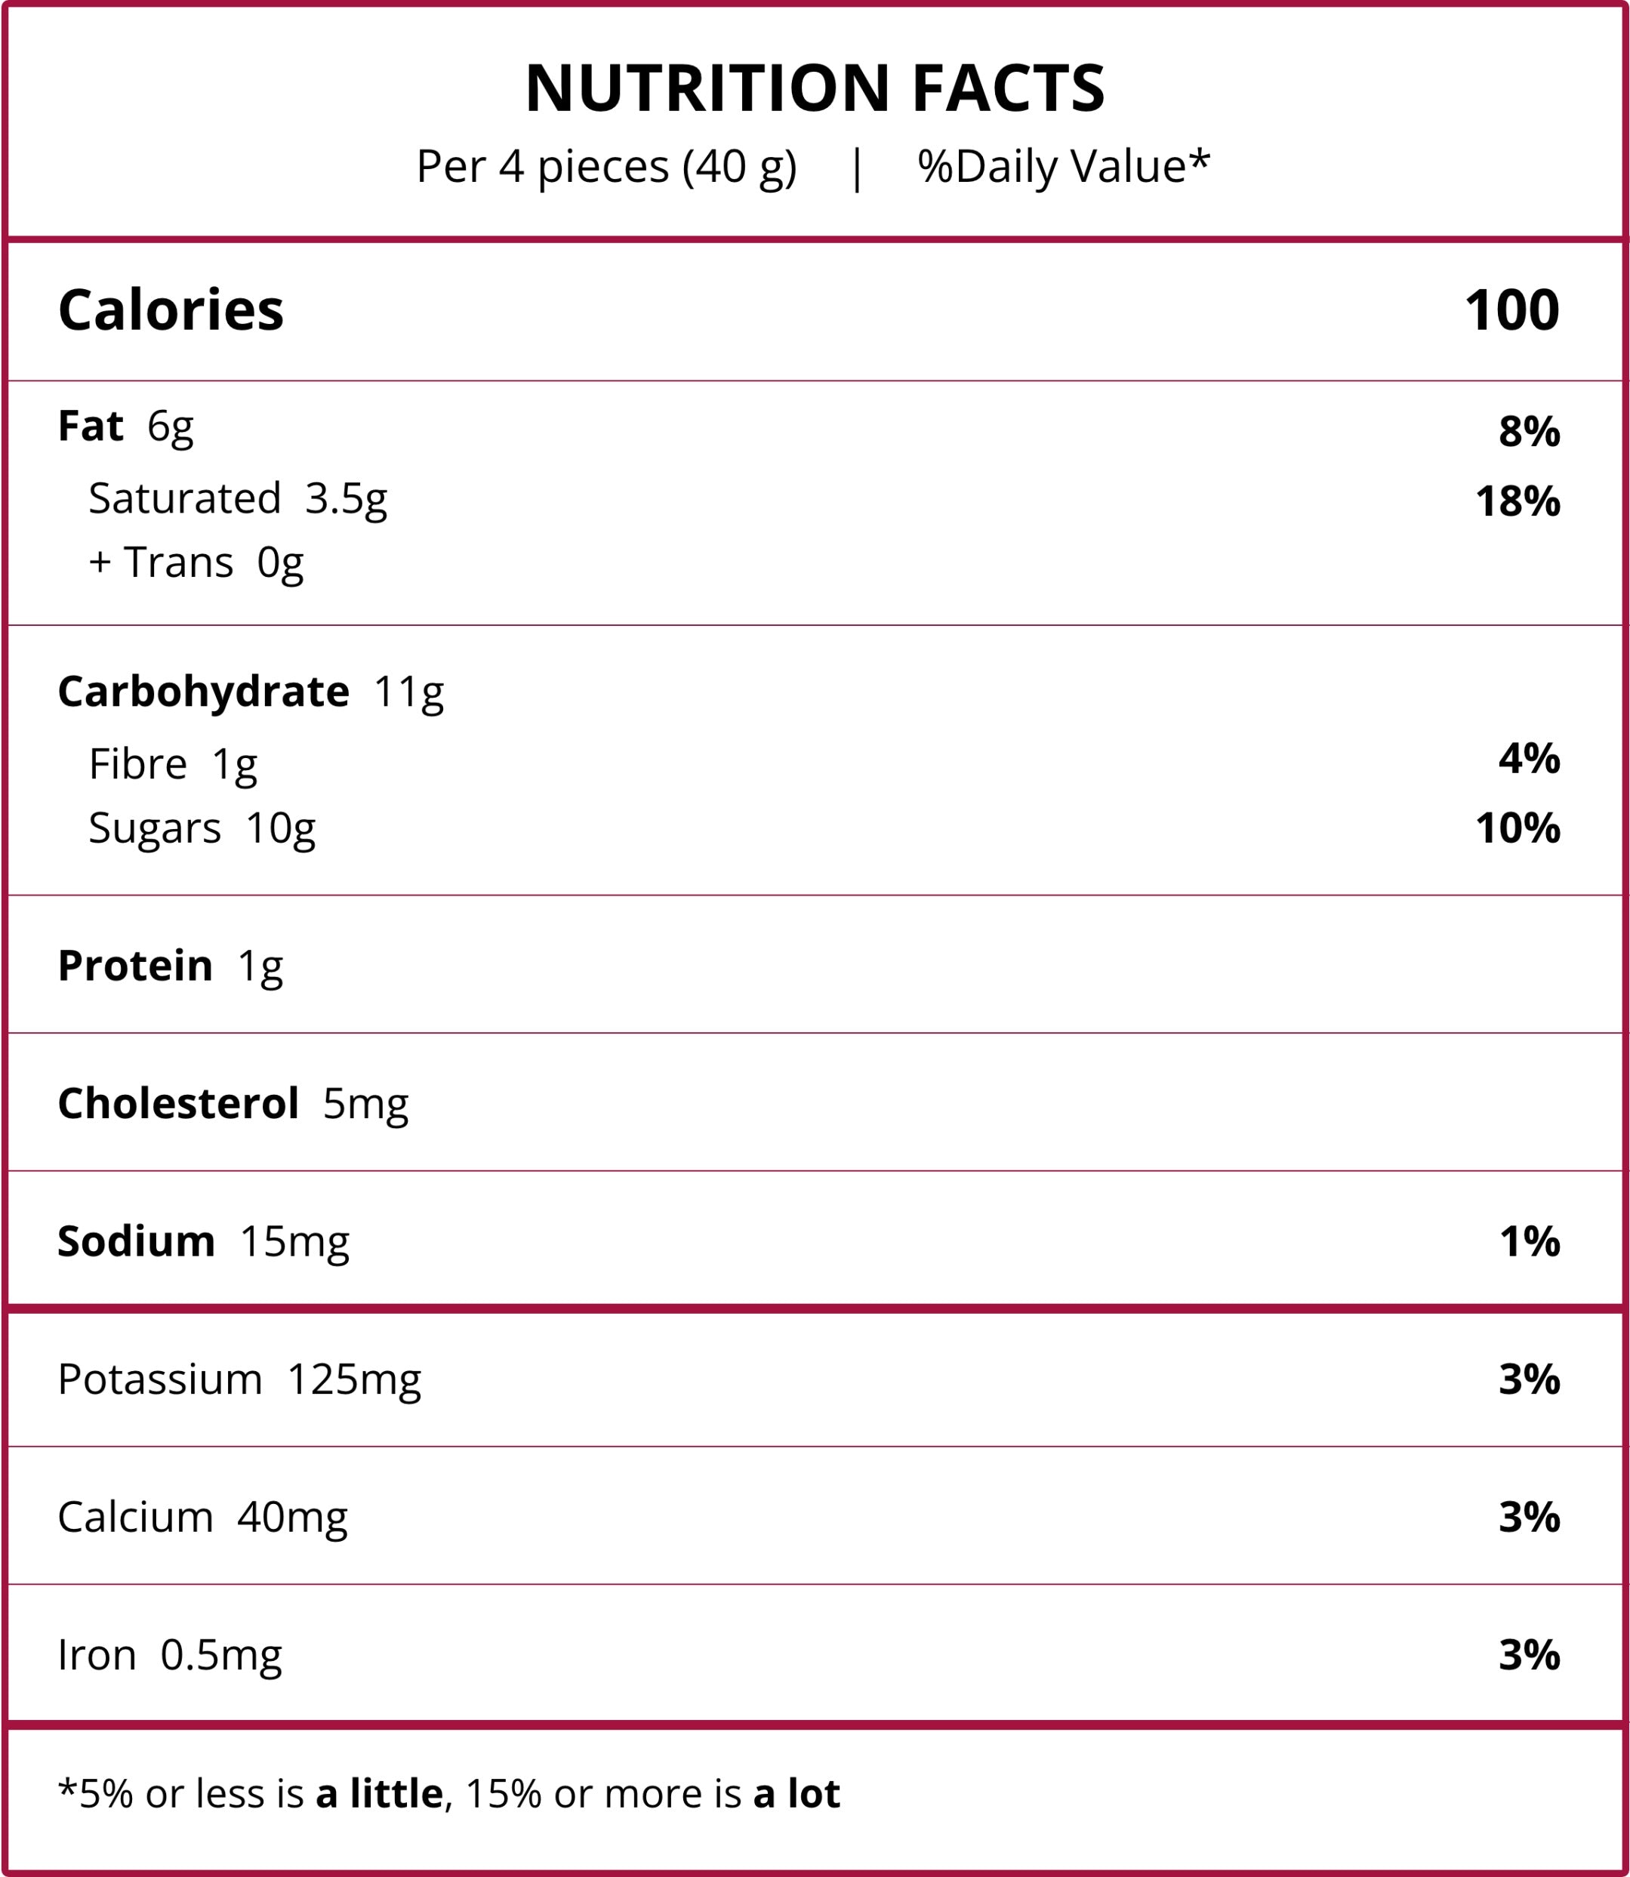Click the Cholesterol 5mg label
This screenshot has width=1630, height=1877.
click(233, 1104)
